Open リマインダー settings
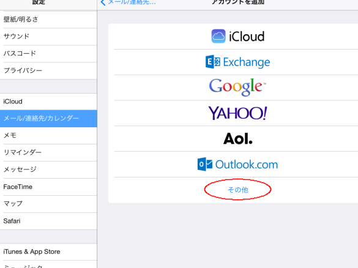The width and height of the screenshot is (358, 268). 48,152
